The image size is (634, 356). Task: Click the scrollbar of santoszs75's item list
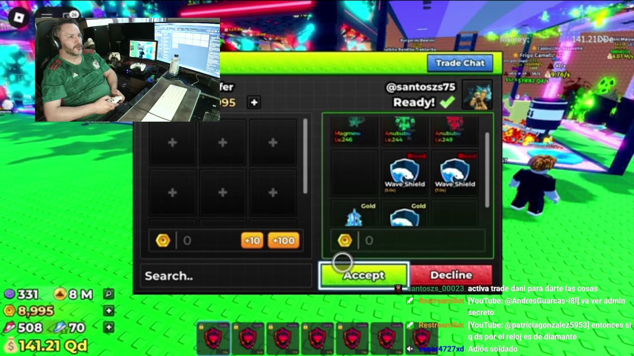487,169
